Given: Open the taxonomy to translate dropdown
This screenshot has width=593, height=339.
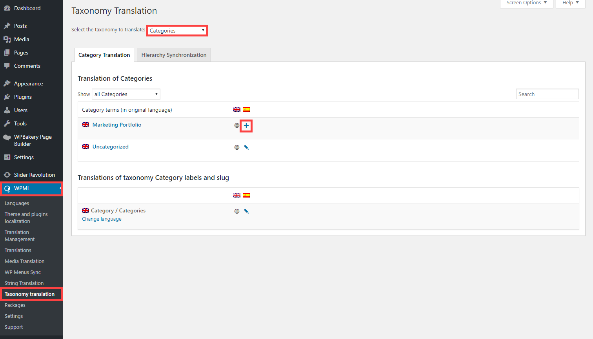Looking at the screenshot, I should (177, 31).
